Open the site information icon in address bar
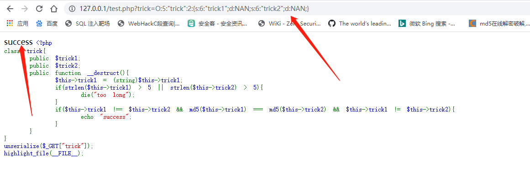This screenshot has height=196, width=530. [72, 9]
